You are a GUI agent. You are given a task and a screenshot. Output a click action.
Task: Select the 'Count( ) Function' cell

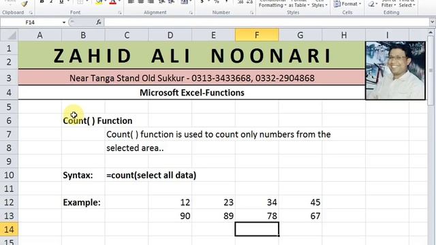pos(83,120)
